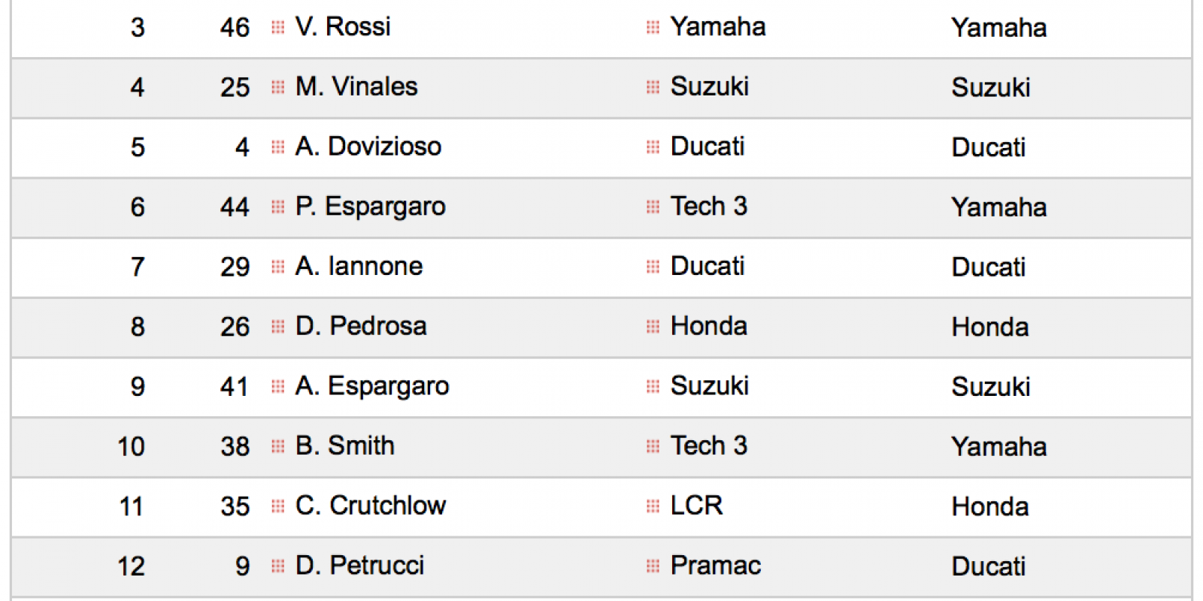The image size is (1203, 601).
Task: Click the grid icon beside M. Vinales
Action: pyautogui.click(x=277, y=87)
